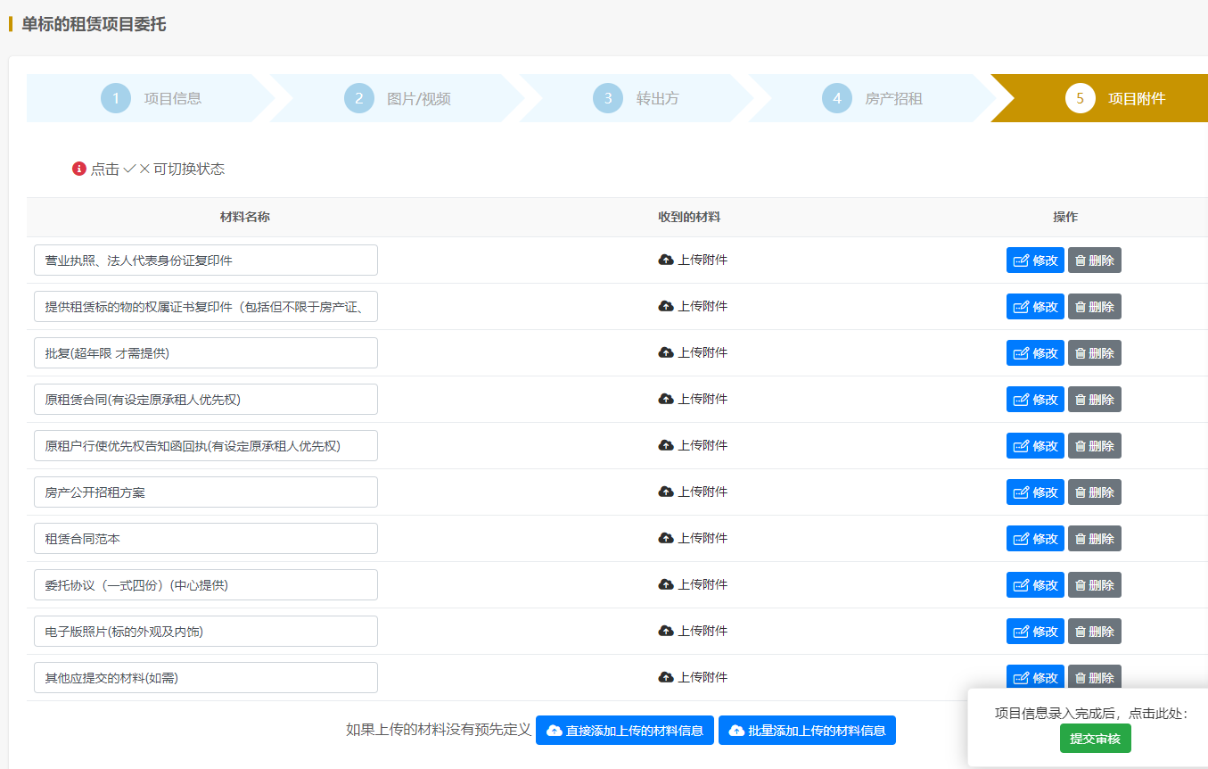Click cloud icon on 直接添加上传的材料信息 button
This screenshot has height=769, width=1208.
(x=554, y=731)
